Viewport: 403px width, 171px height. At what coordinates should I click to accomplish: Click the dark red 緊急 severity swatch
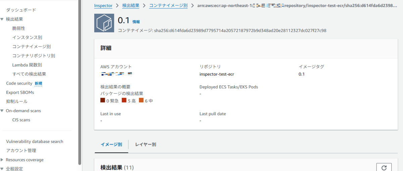click(x=103, y=100)
